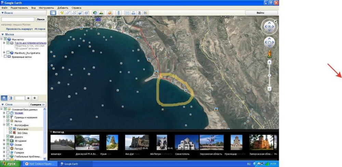Click the пуск Start button
Viewport: 342px width, 167px height.
point(10,164)
